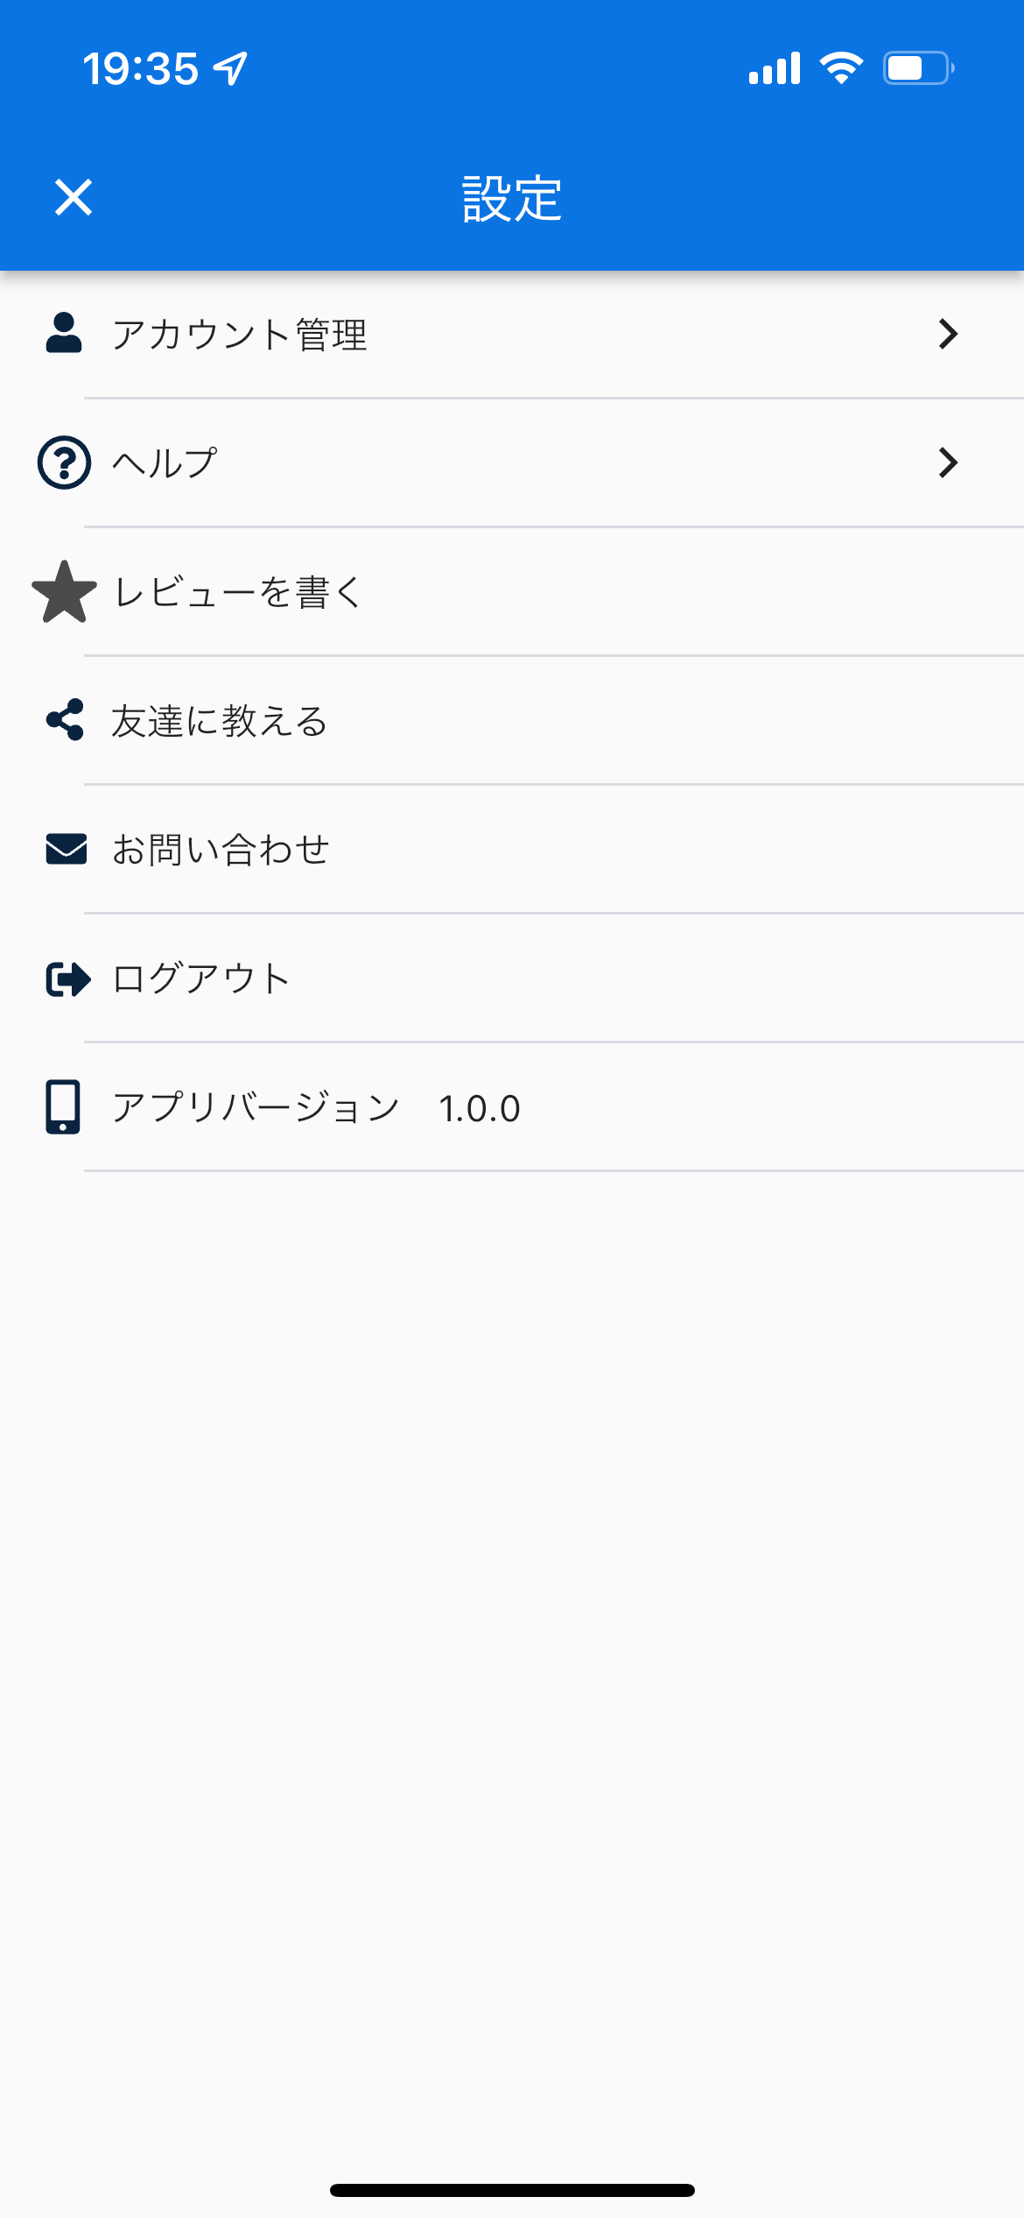Select レビューを書く to write a review
Viewport: 1024px width, 2218px height.
point(238,592)
